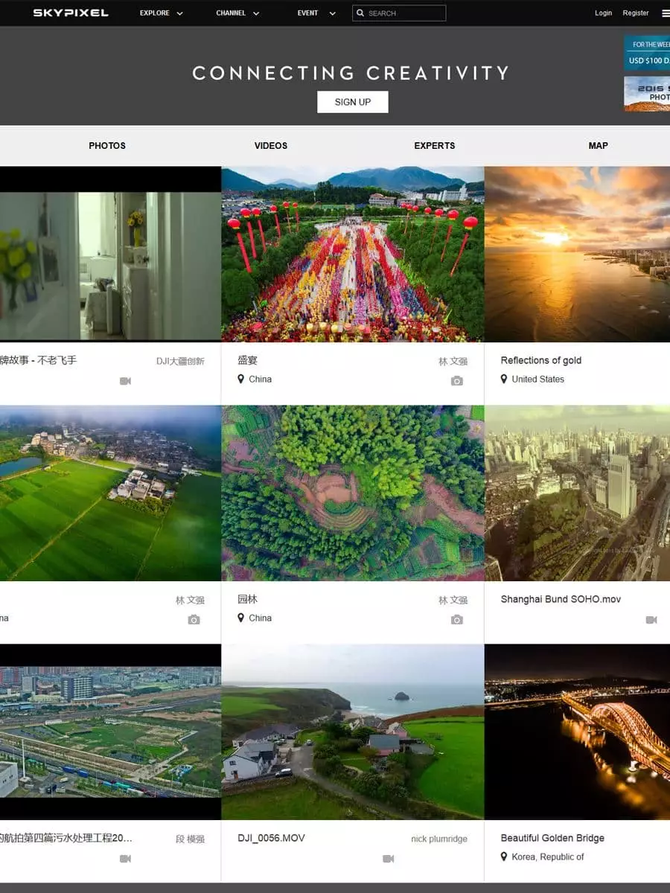The image size is (670, 893).
Task: Click the search magnifier icon
Action: pos(360,13)
